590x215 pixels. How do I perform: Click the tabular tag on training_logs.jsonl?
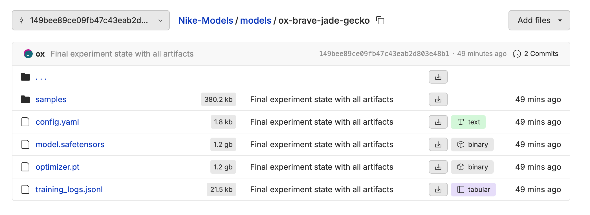(x=473, y=189)
